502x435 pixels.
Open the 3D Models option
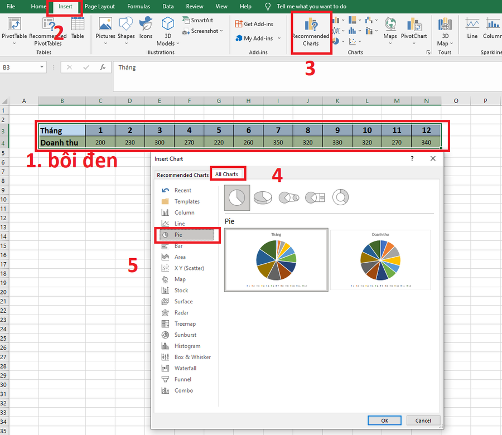tap(168, 31)
